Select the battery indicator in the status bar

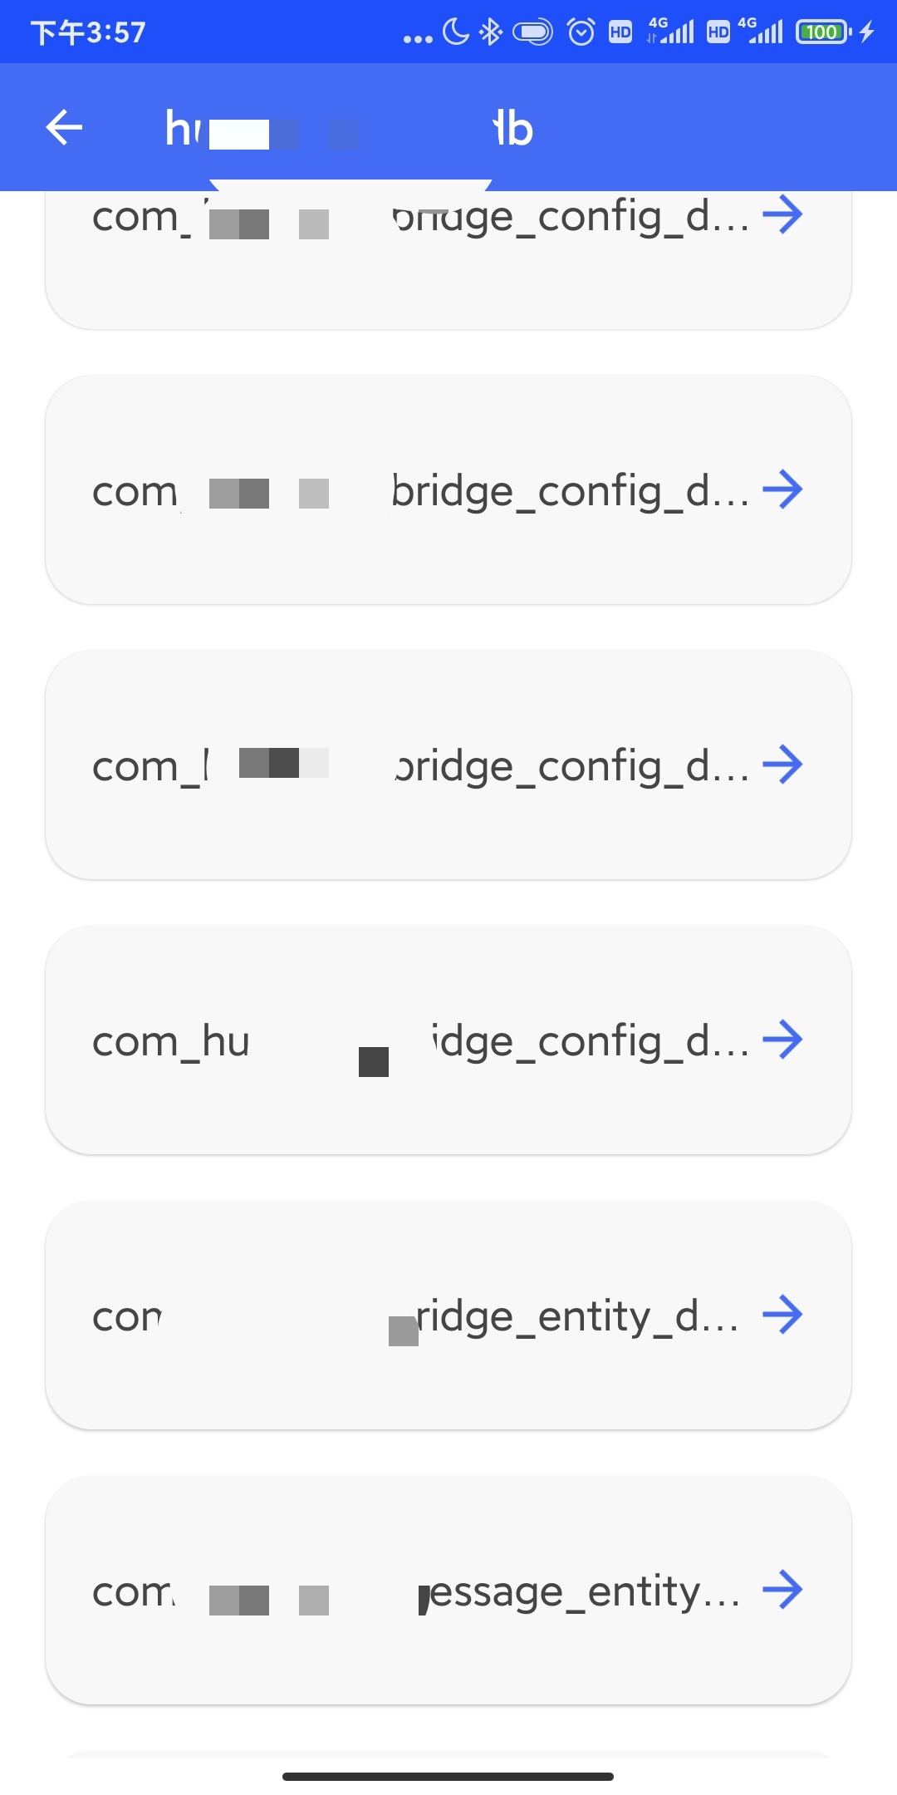pyautogui.click(x=822, y=32)
